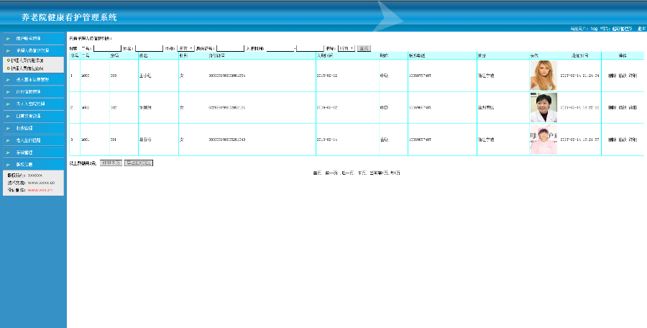The image size is (647, 328).
Task: Click the timestamp 2017-02-14 21:24:24
Action: [x=579, y=76]
